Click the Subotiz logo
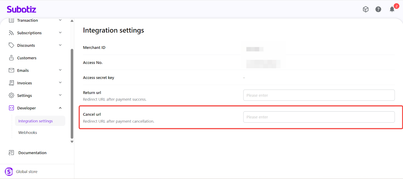This screenshot has width=403, height=179. [21, 9]
